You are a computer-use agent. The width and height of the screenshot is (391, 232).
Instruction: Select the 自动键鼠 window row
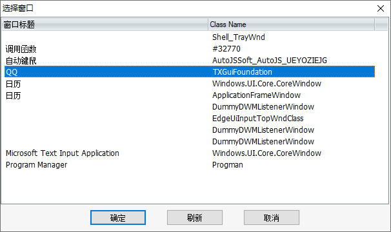coord(190,61)
